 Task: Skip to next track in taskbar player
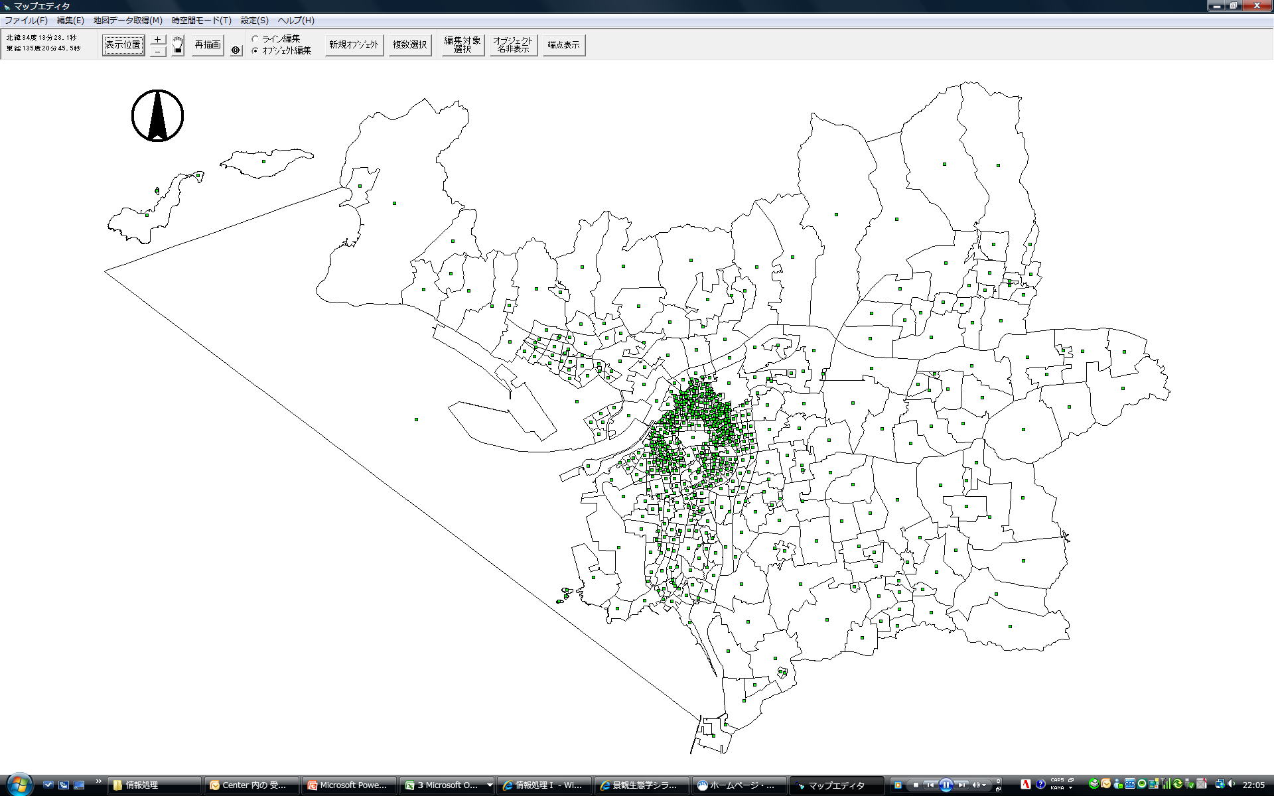click(x=961, y=785)
